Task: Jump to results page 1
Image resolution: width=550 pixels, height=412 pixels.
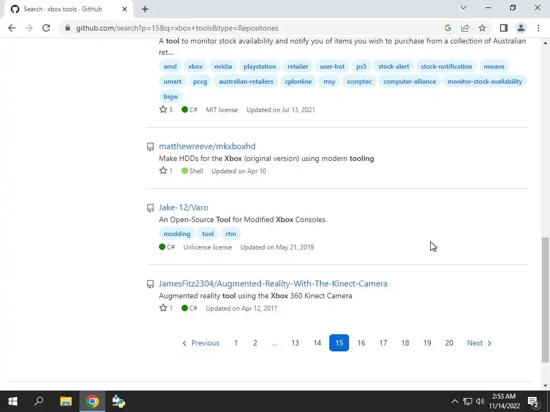Action: 236,343
